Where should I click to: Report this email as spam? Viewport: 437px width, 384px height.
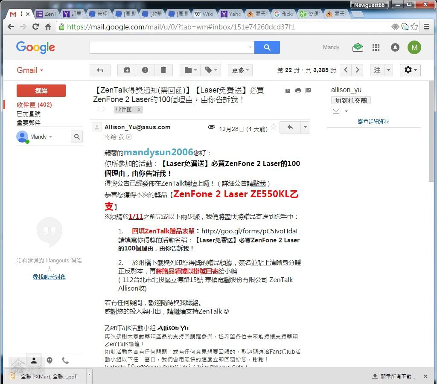click(x=145, y=70)
